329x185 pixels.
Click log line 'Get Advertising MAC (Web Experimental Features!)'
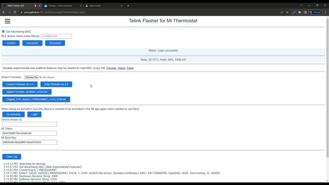tap(43, 167)
